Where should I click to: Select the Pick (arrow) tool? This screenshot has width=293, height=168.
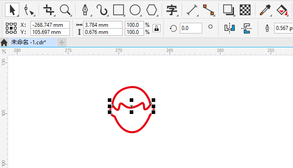(12, 10)
